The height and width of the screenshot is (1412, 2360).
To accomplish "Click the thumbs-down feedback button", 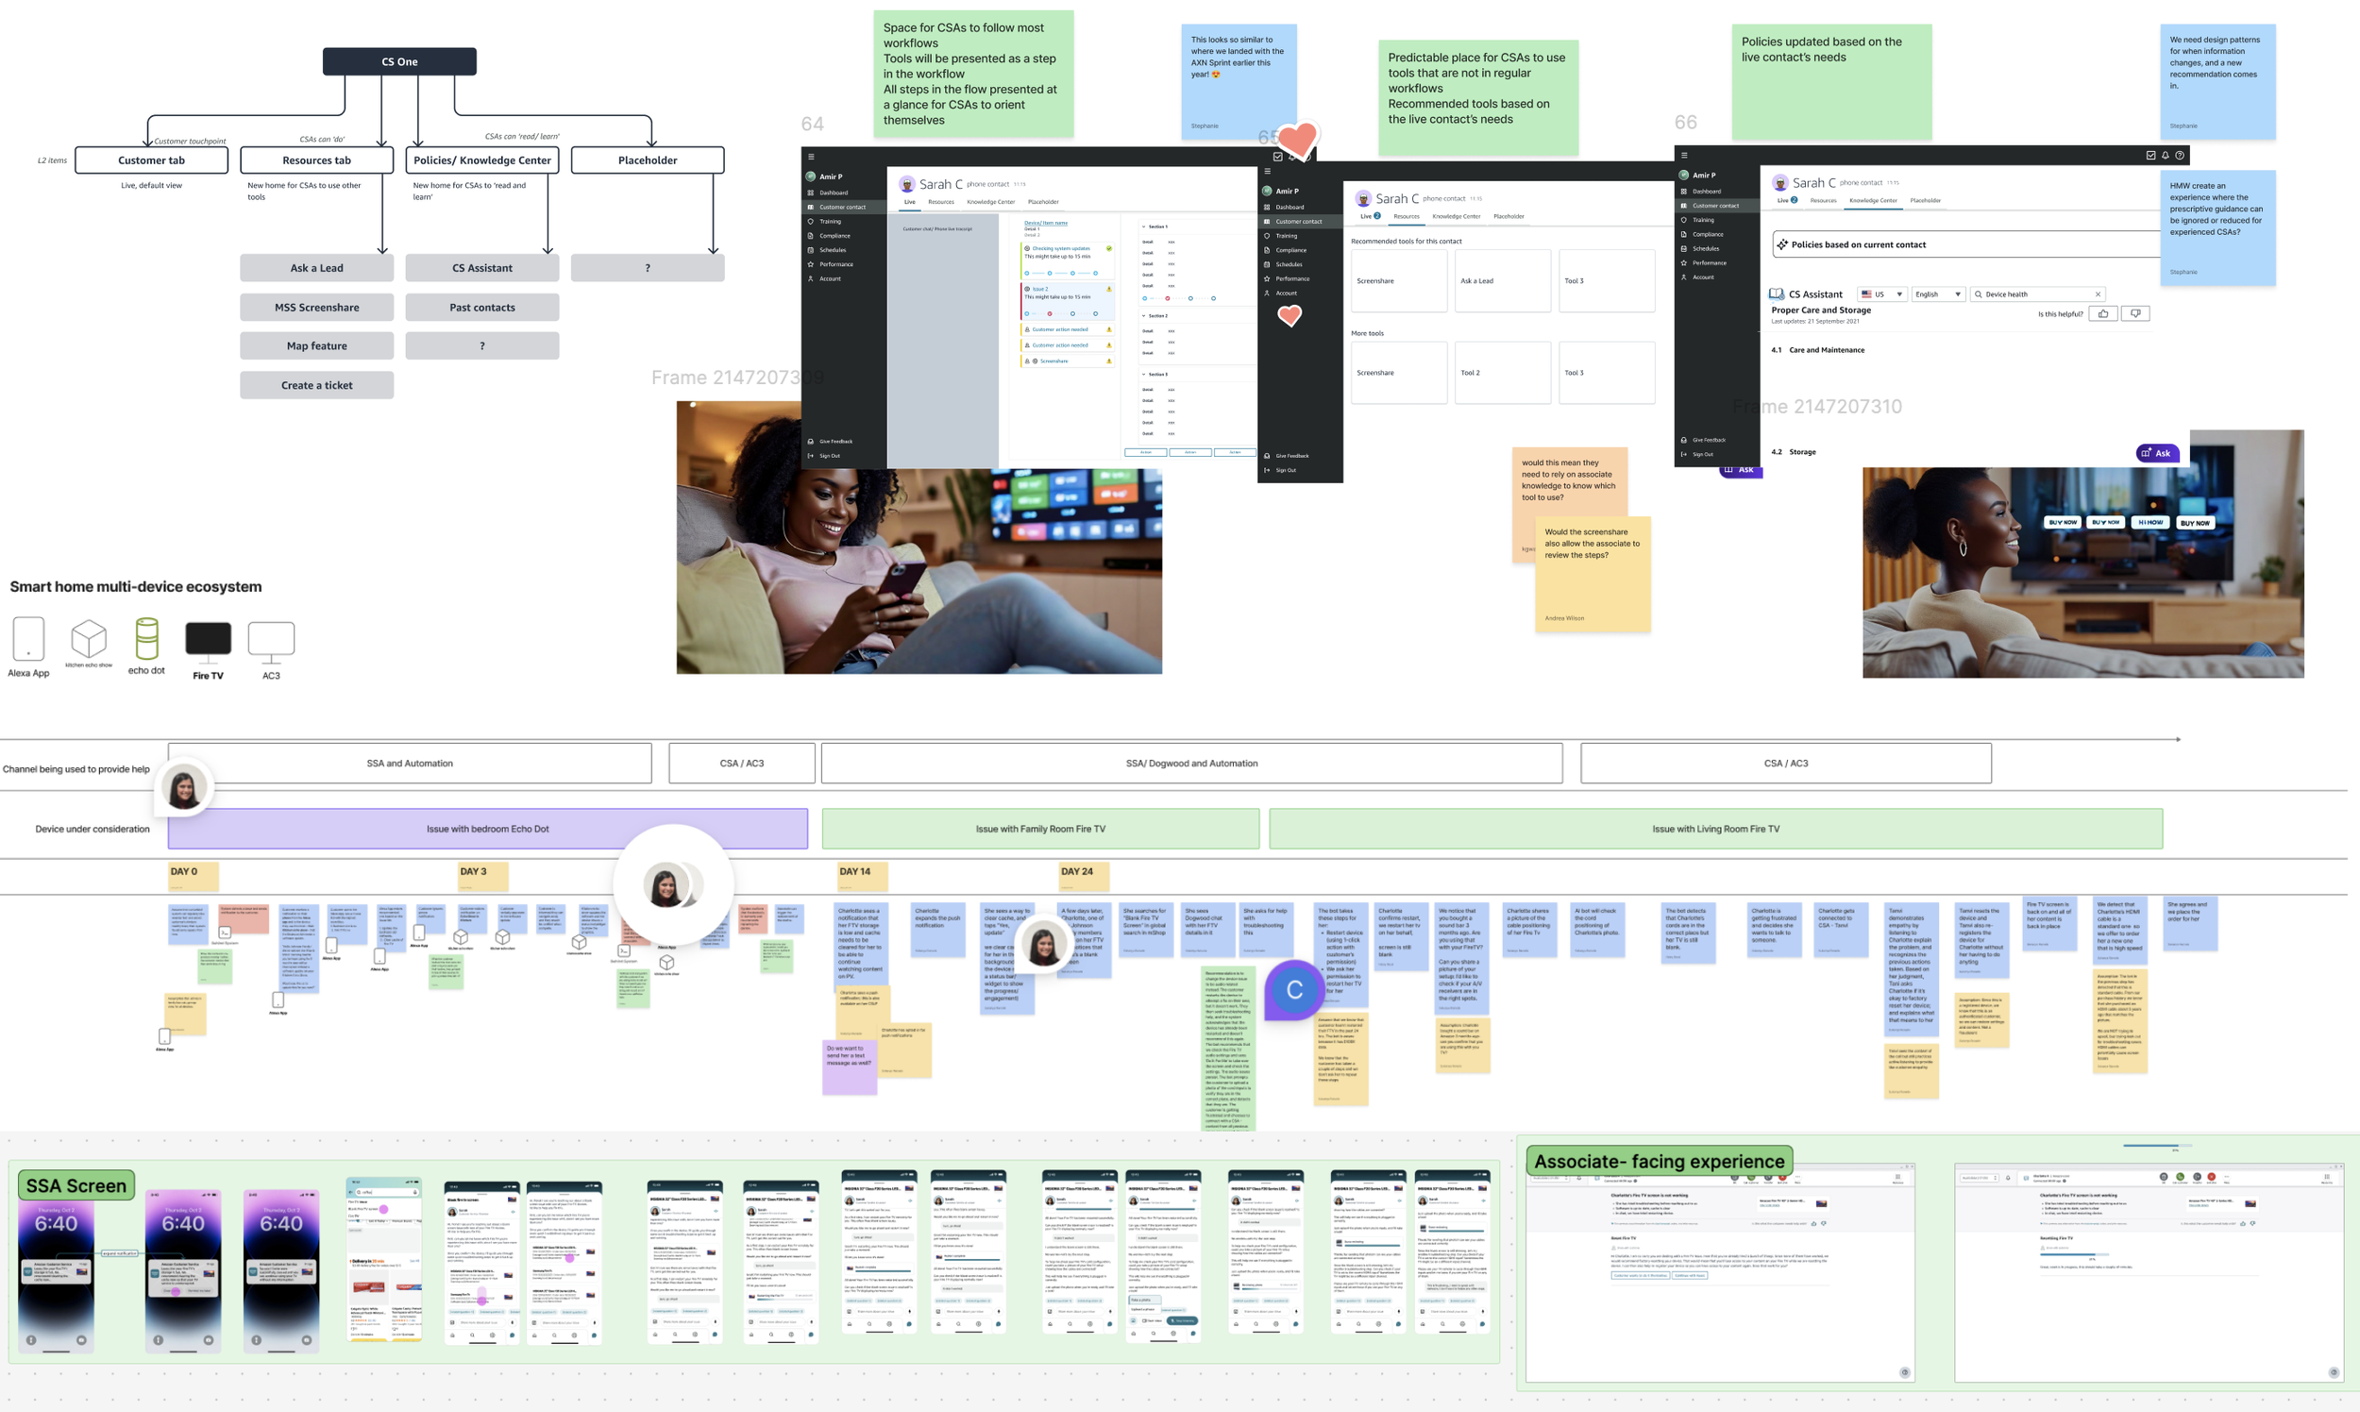I will [2135, 314].
